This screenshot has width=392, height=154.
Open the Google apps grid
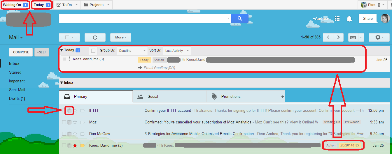[337, 18]
